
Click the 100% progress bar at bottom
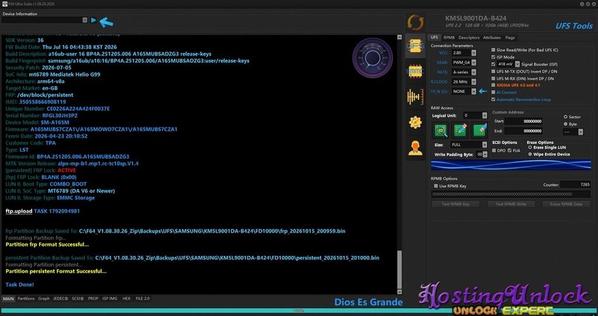(299, 311)
